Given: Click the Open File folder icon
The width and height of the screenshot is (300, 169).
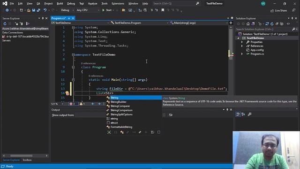Looking at the screenshot, I should click(29, 10).
